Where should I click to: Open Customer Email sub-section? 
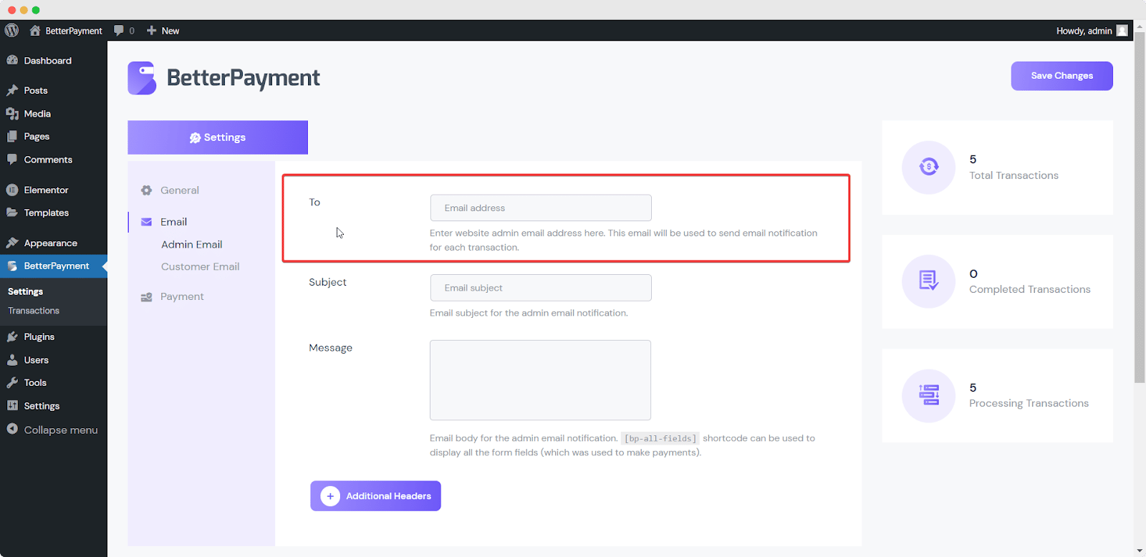[201, 266]
